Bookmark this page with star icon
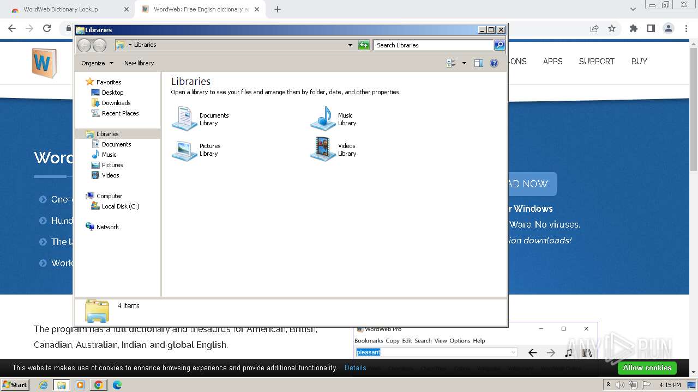Image resolution: width=698 pixels, height=392 pixels. 612,28
